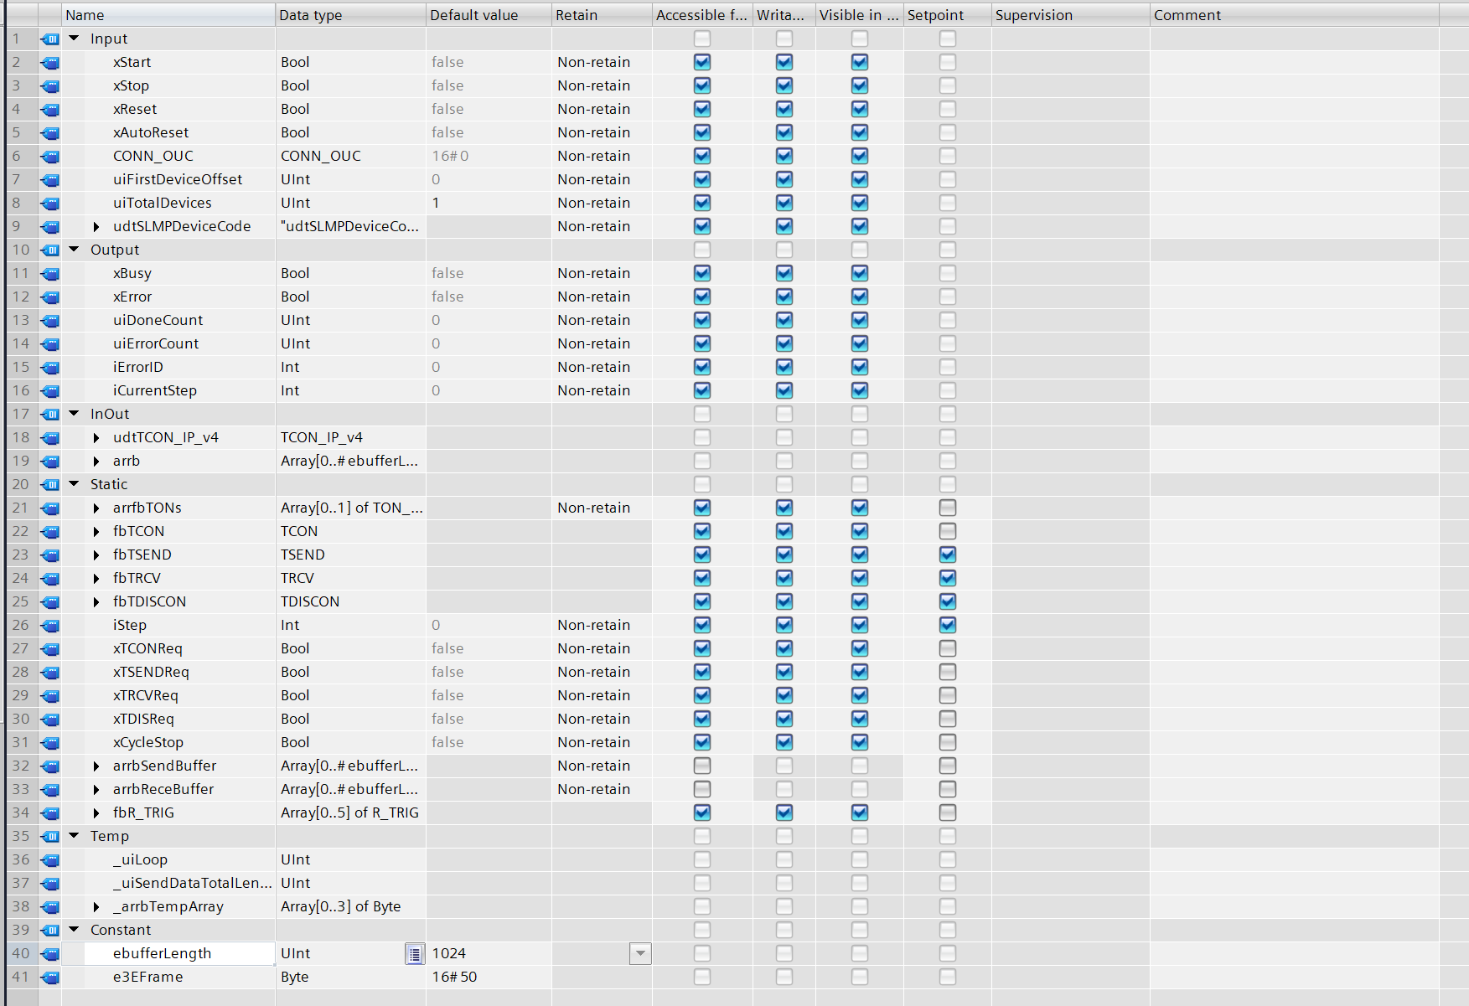Uncheck the Setpoint checkbox for iStep
1469x1006 pixels.
(947, 625)
